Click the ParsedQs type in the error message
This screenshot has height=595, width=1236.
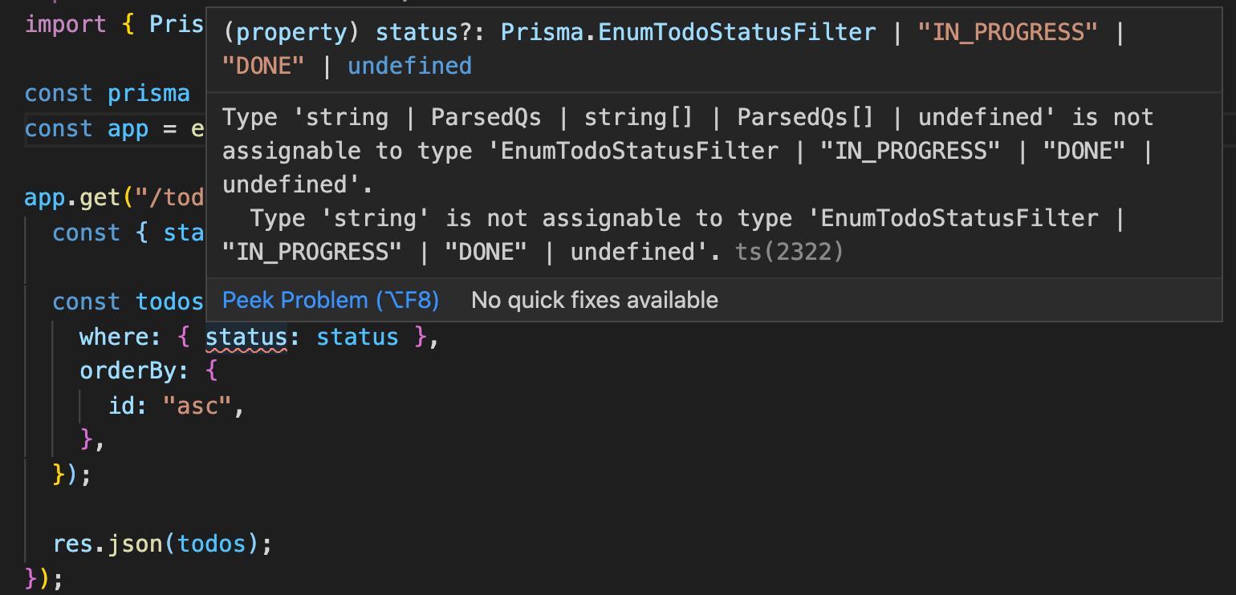point(486,117)
